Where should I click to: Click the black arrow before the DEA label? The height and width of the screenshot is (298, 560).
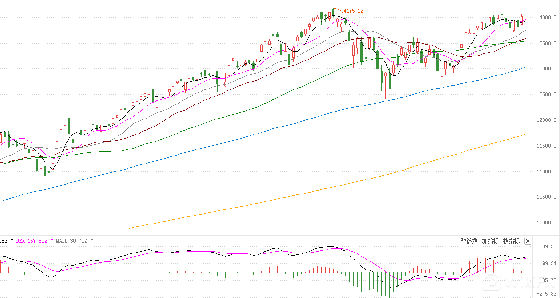click(x=12, y=241)
